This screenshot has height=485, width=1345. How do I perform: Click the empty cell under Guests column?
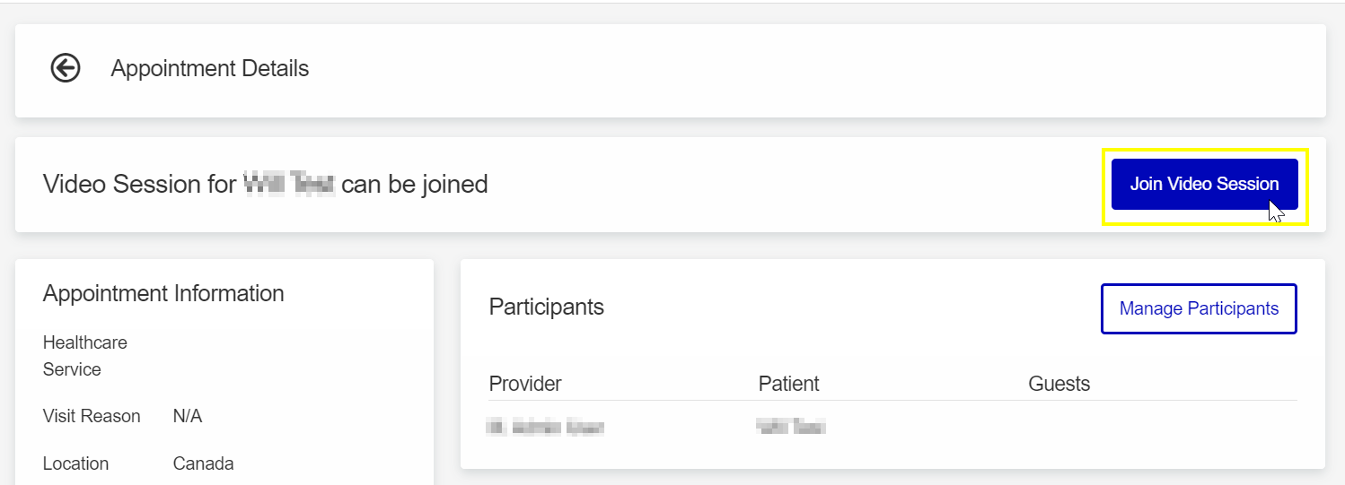1163,427
